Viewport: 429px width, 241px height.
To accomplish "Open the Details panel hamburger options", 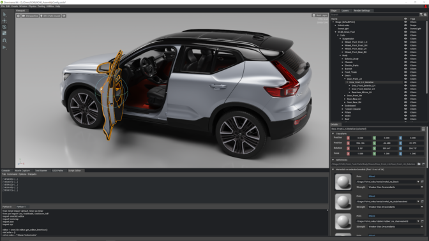I will coord(423,129).
